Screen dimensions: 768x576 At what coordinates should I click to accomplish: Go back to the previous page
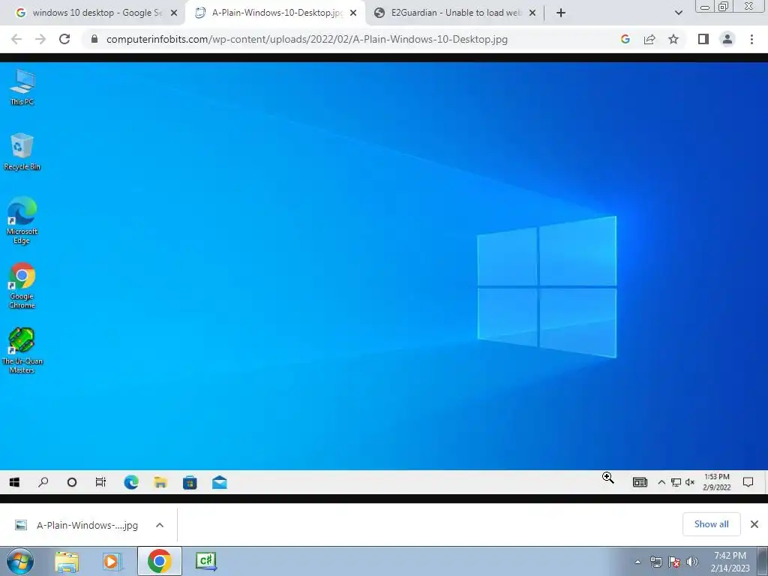[x=16, y=39]
